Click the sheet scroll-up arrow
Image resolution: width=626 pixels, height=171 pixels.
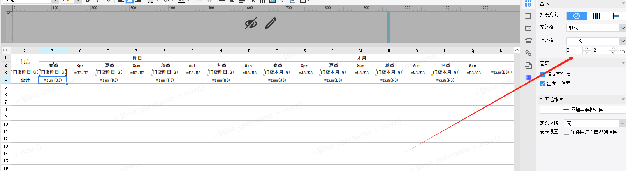pyautogui.click(x=517, y=50)
